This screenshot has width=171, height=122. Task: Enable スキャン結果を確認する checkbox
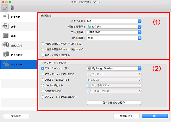42,55
